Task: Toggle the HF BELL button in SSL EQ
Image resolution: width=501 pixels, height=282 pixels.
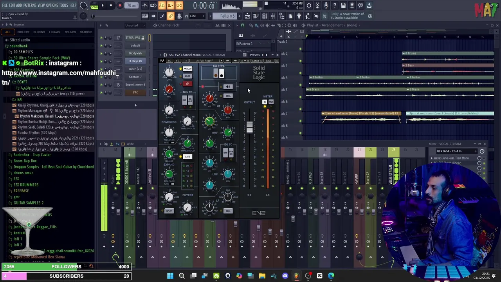Action: point(228,96)
